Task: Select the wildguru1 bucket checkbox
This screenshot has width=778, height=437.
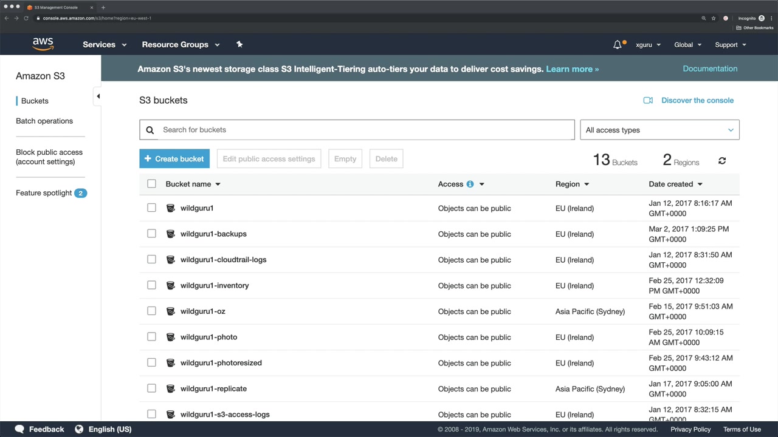Action: 151,208
